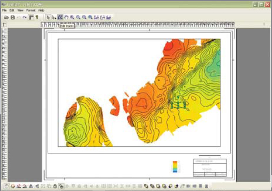
Task: Open the File menu
Action: (x=4, y=10)
